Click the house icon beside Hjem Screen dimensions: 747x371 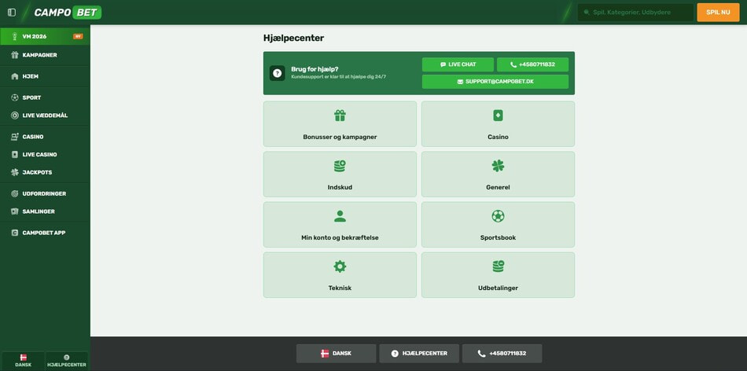[x=14, y=76]
